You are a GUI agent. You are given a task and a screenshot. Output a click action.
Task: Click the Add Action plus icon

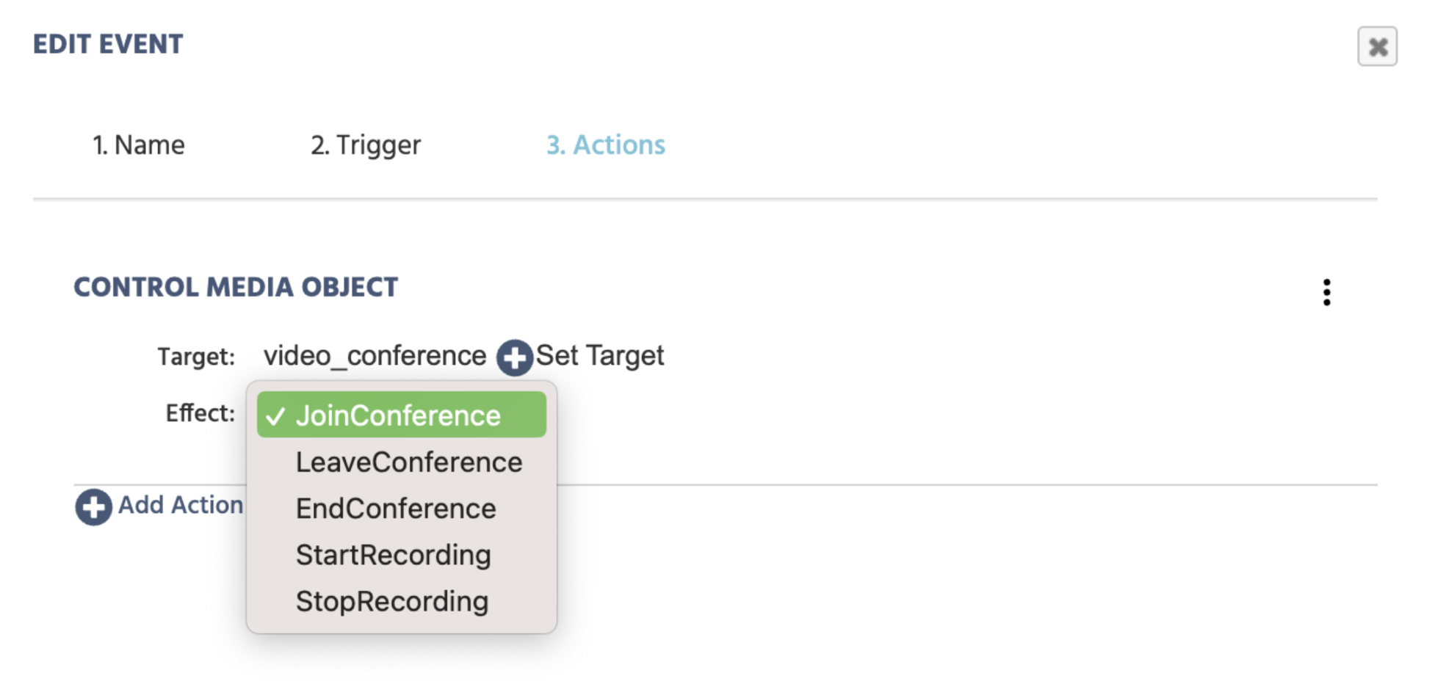tap(93, 507)
